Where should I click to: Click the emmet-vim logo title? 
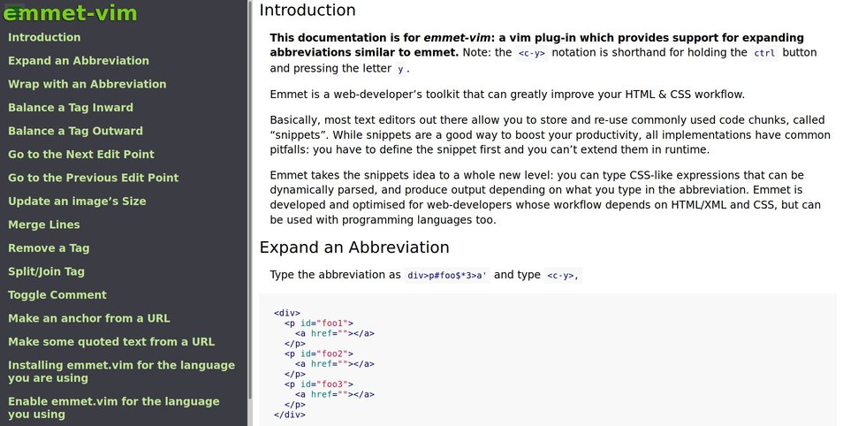70,13
